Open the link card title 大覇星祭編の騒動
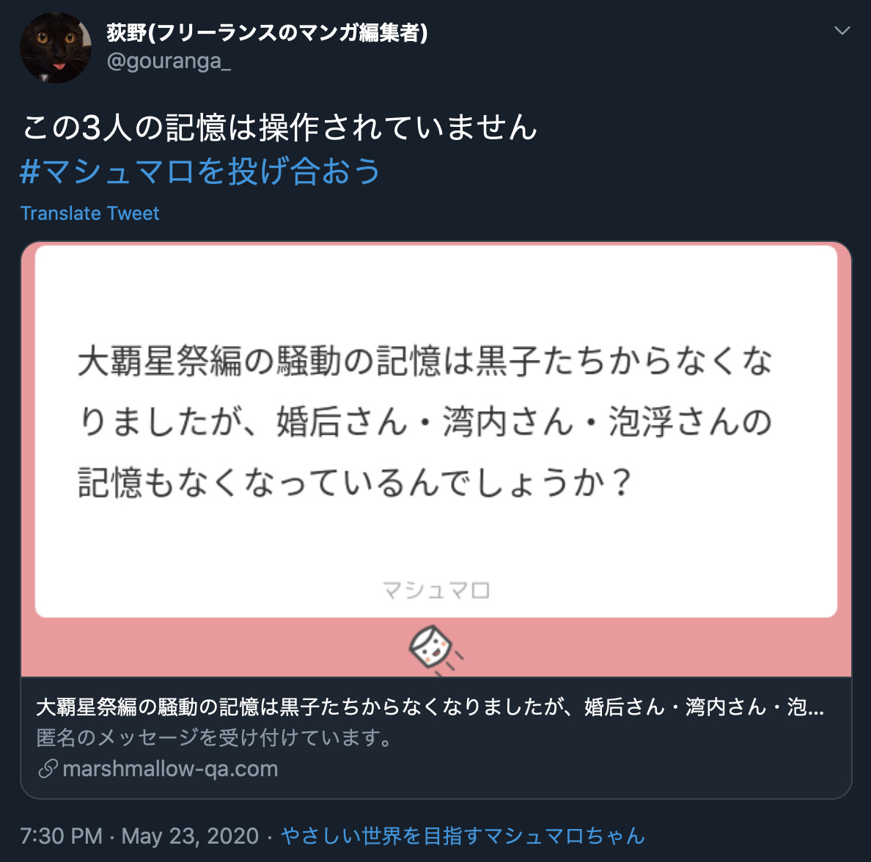The width and height of the screenshot is (871, 862). coord(430,707)
